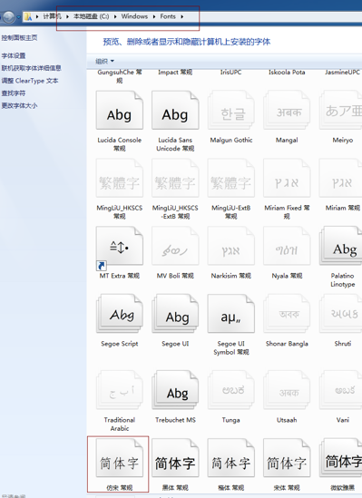Open 调整 ClearType 文本 link
Screen dimensions: 362x498
click(x=30, y=81)
